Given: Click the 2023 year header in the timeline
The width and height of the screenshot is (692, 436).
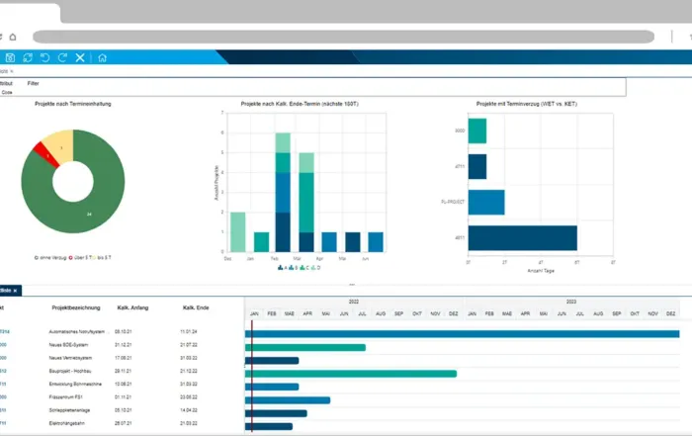Looking at the screenshot, I should coord(571,302).
